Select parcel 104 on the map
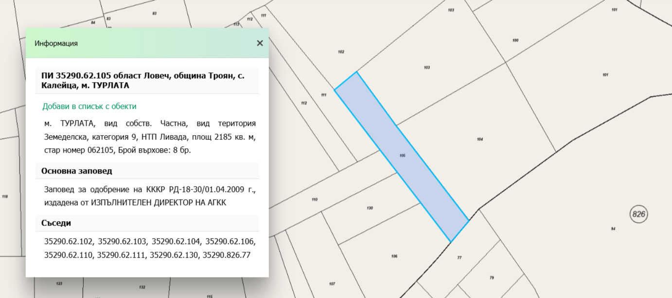The image size is (672, 298). pyautogui.click(x=479, y=140)
